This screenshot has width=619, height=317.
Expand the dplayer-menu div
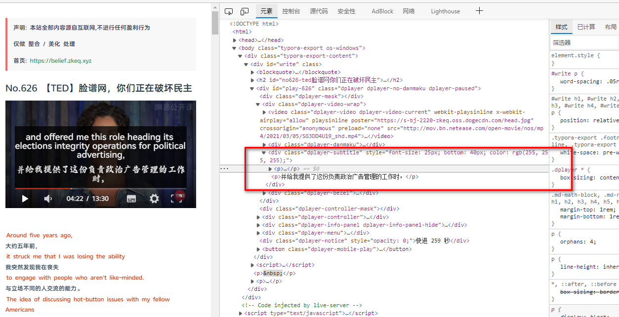click(x=259, y=233)
